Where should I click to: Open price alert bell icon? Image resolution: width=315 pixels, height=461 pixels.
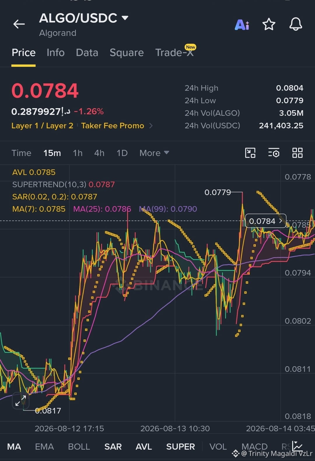[x=295, y=24]
